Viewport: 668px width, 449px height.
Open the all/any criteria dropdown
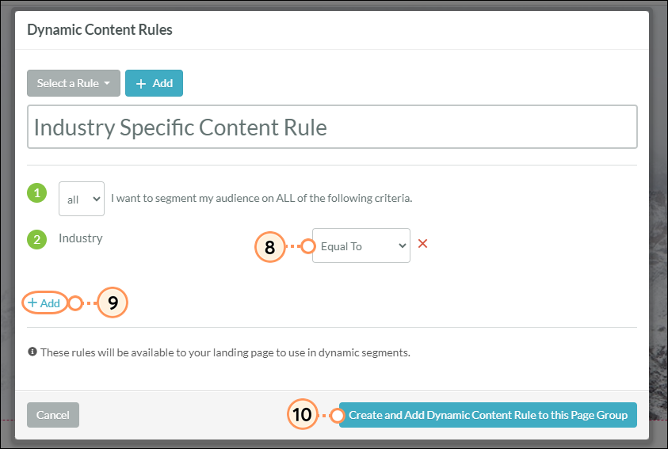click(x=82, y=199)
